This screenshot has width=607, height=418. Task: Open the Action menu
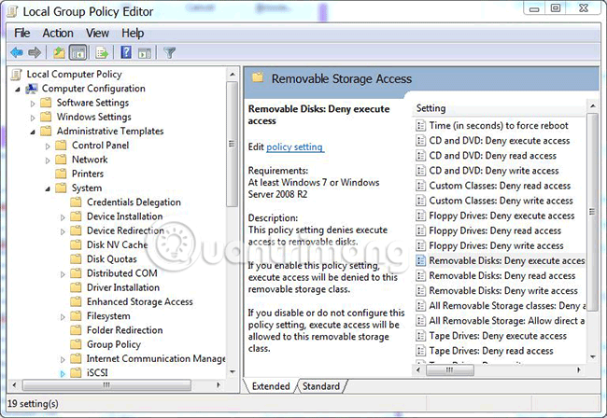(x=58, y=34)
